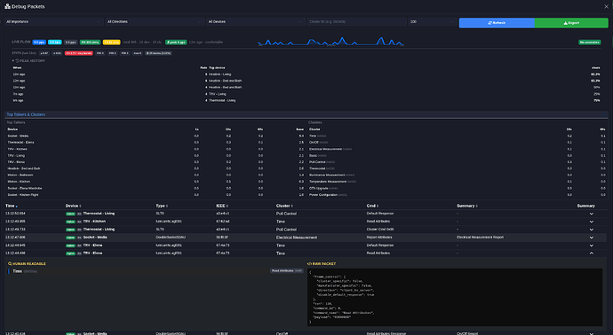Expand the TRV - Kitchen Read Attributes row chevron
The height and width of the screenshot is (335, 613).
tap(592, 222)
